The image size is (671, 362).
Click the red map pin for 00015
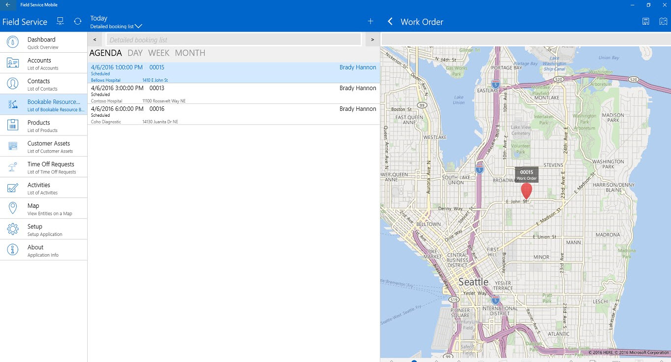point(526,190)
